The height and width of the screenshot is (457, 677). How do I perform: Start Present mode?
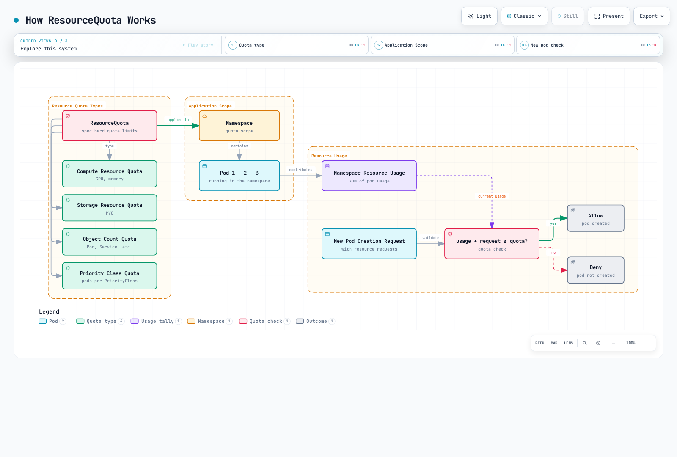[x=609, y=16]
